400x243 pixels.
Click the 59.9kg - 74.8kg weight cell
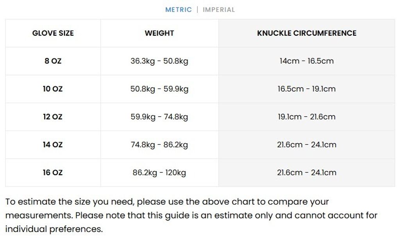pos(159,117)
